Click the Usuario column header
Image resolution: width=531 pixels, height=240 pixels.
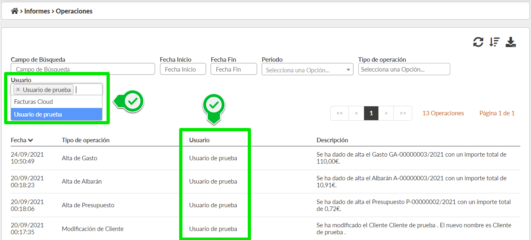click(x=199, y=140)
